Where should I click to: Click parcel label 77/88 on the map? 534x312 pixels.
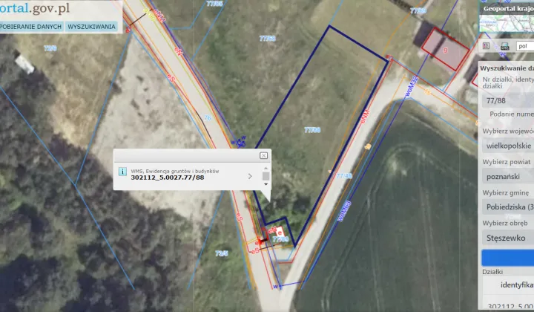point(312,130)
